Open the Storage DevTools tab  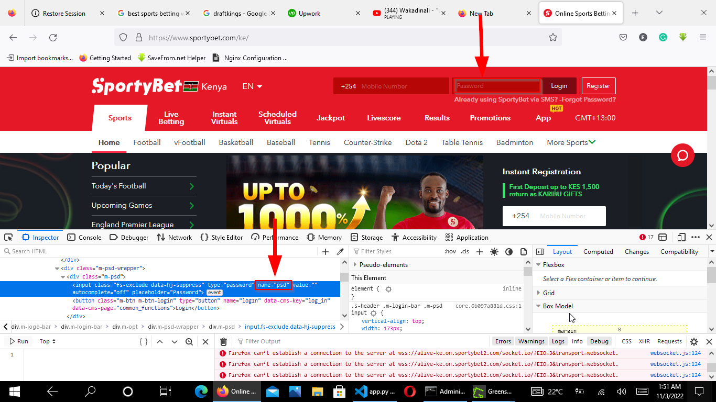[366, 237]
